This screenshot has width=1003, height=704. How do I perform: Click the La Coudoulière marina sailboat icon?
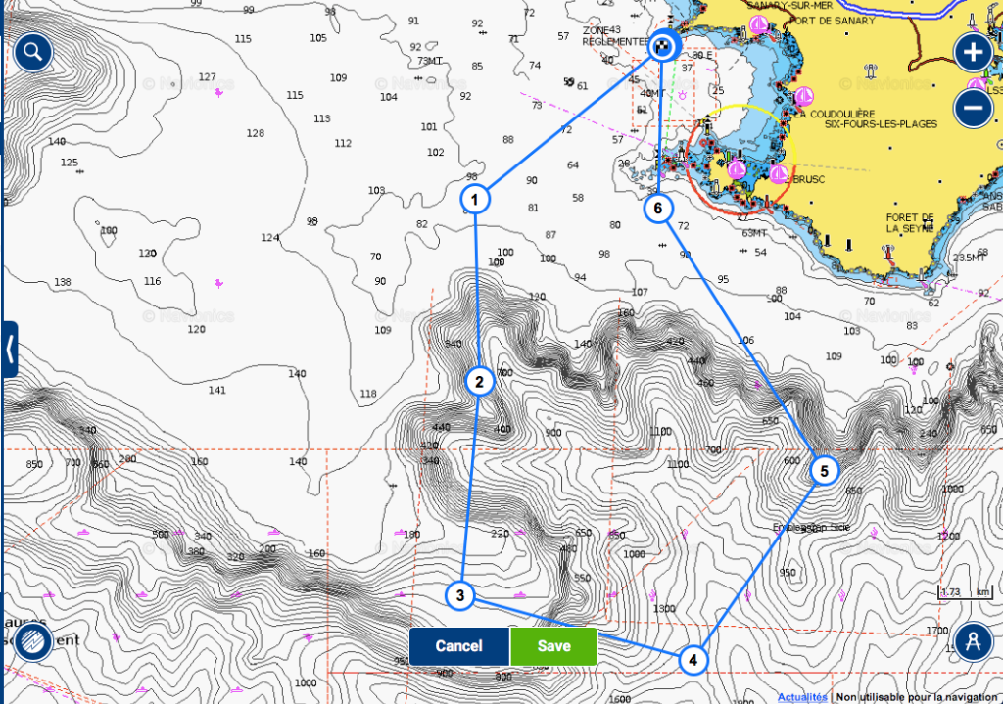pyautogui.click(x=804, y=96)
